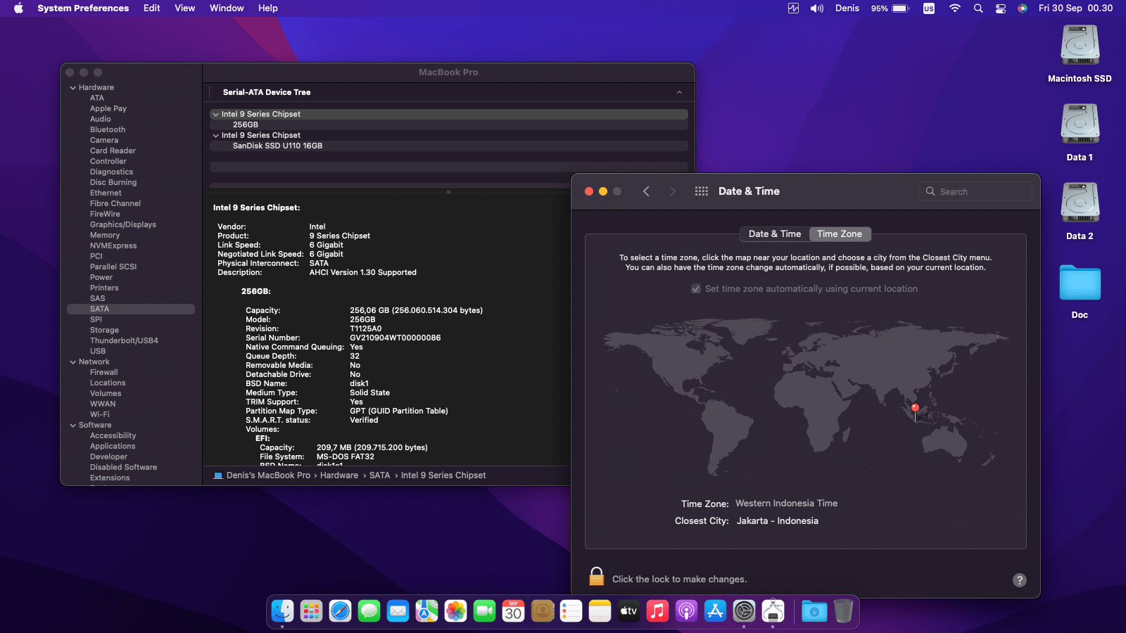Open Messages from the dock
Image resolution: width=1126 pixels, height=633 pixels.
(369, 610)
